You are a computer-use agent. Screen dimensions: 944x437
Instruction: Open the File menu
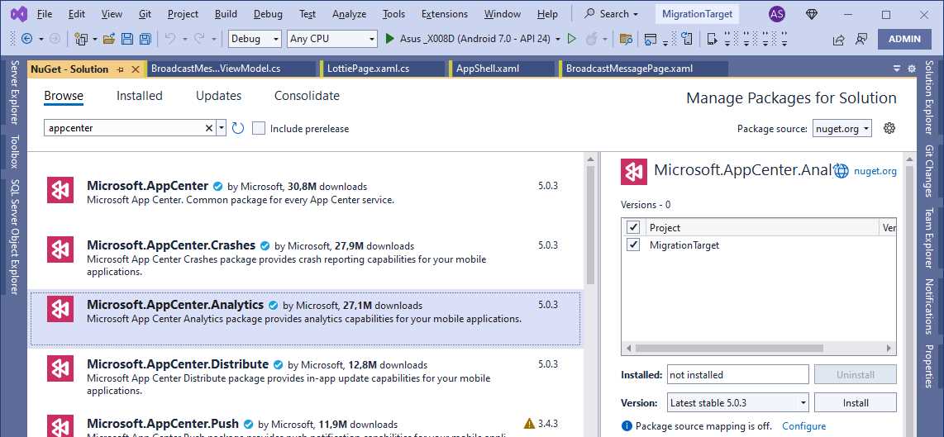coord(45,14)
